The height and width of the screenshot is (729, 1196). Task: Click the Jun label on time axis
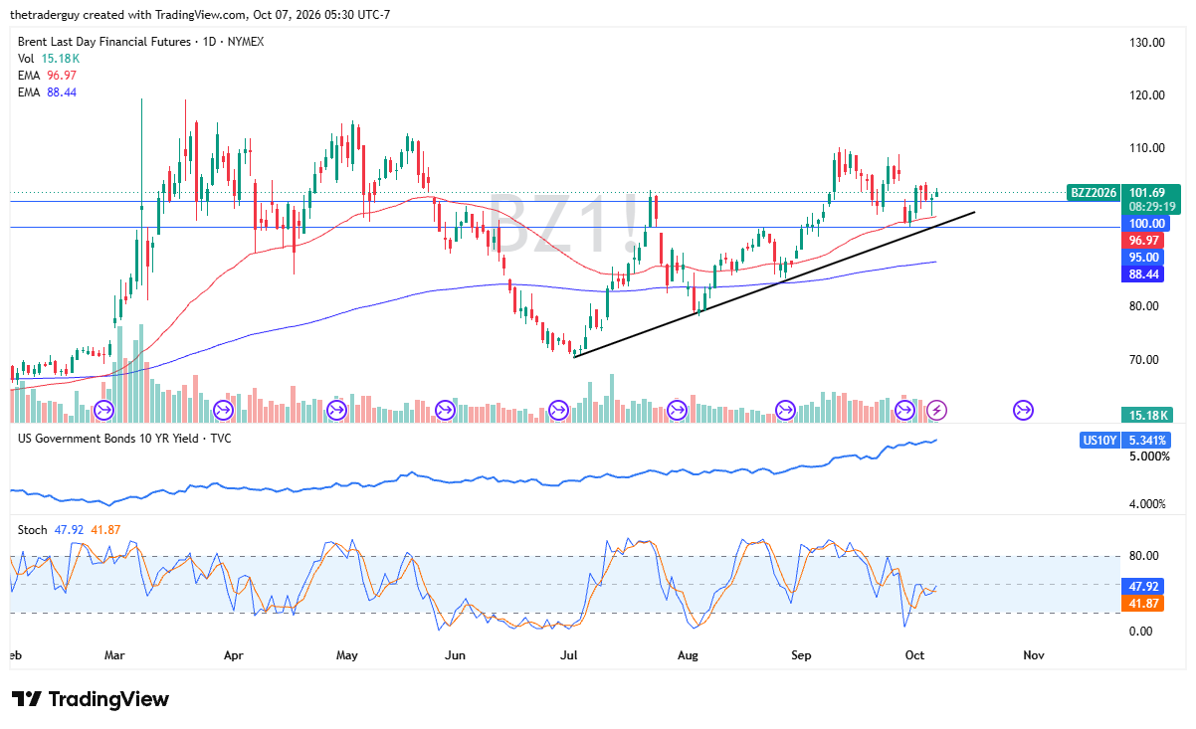click(x=456, y=655)
